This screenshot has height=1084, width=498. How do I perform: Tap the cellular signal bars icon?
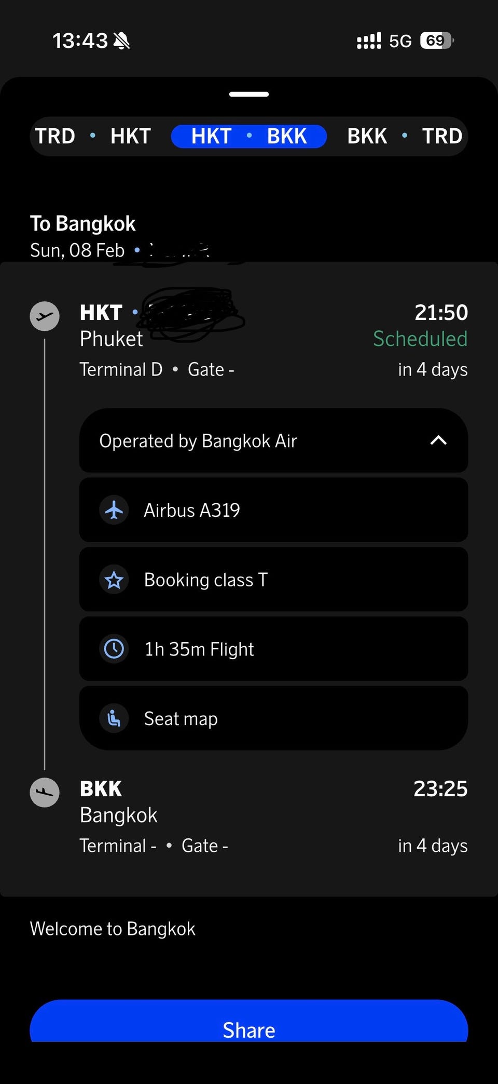coord(369,41)
